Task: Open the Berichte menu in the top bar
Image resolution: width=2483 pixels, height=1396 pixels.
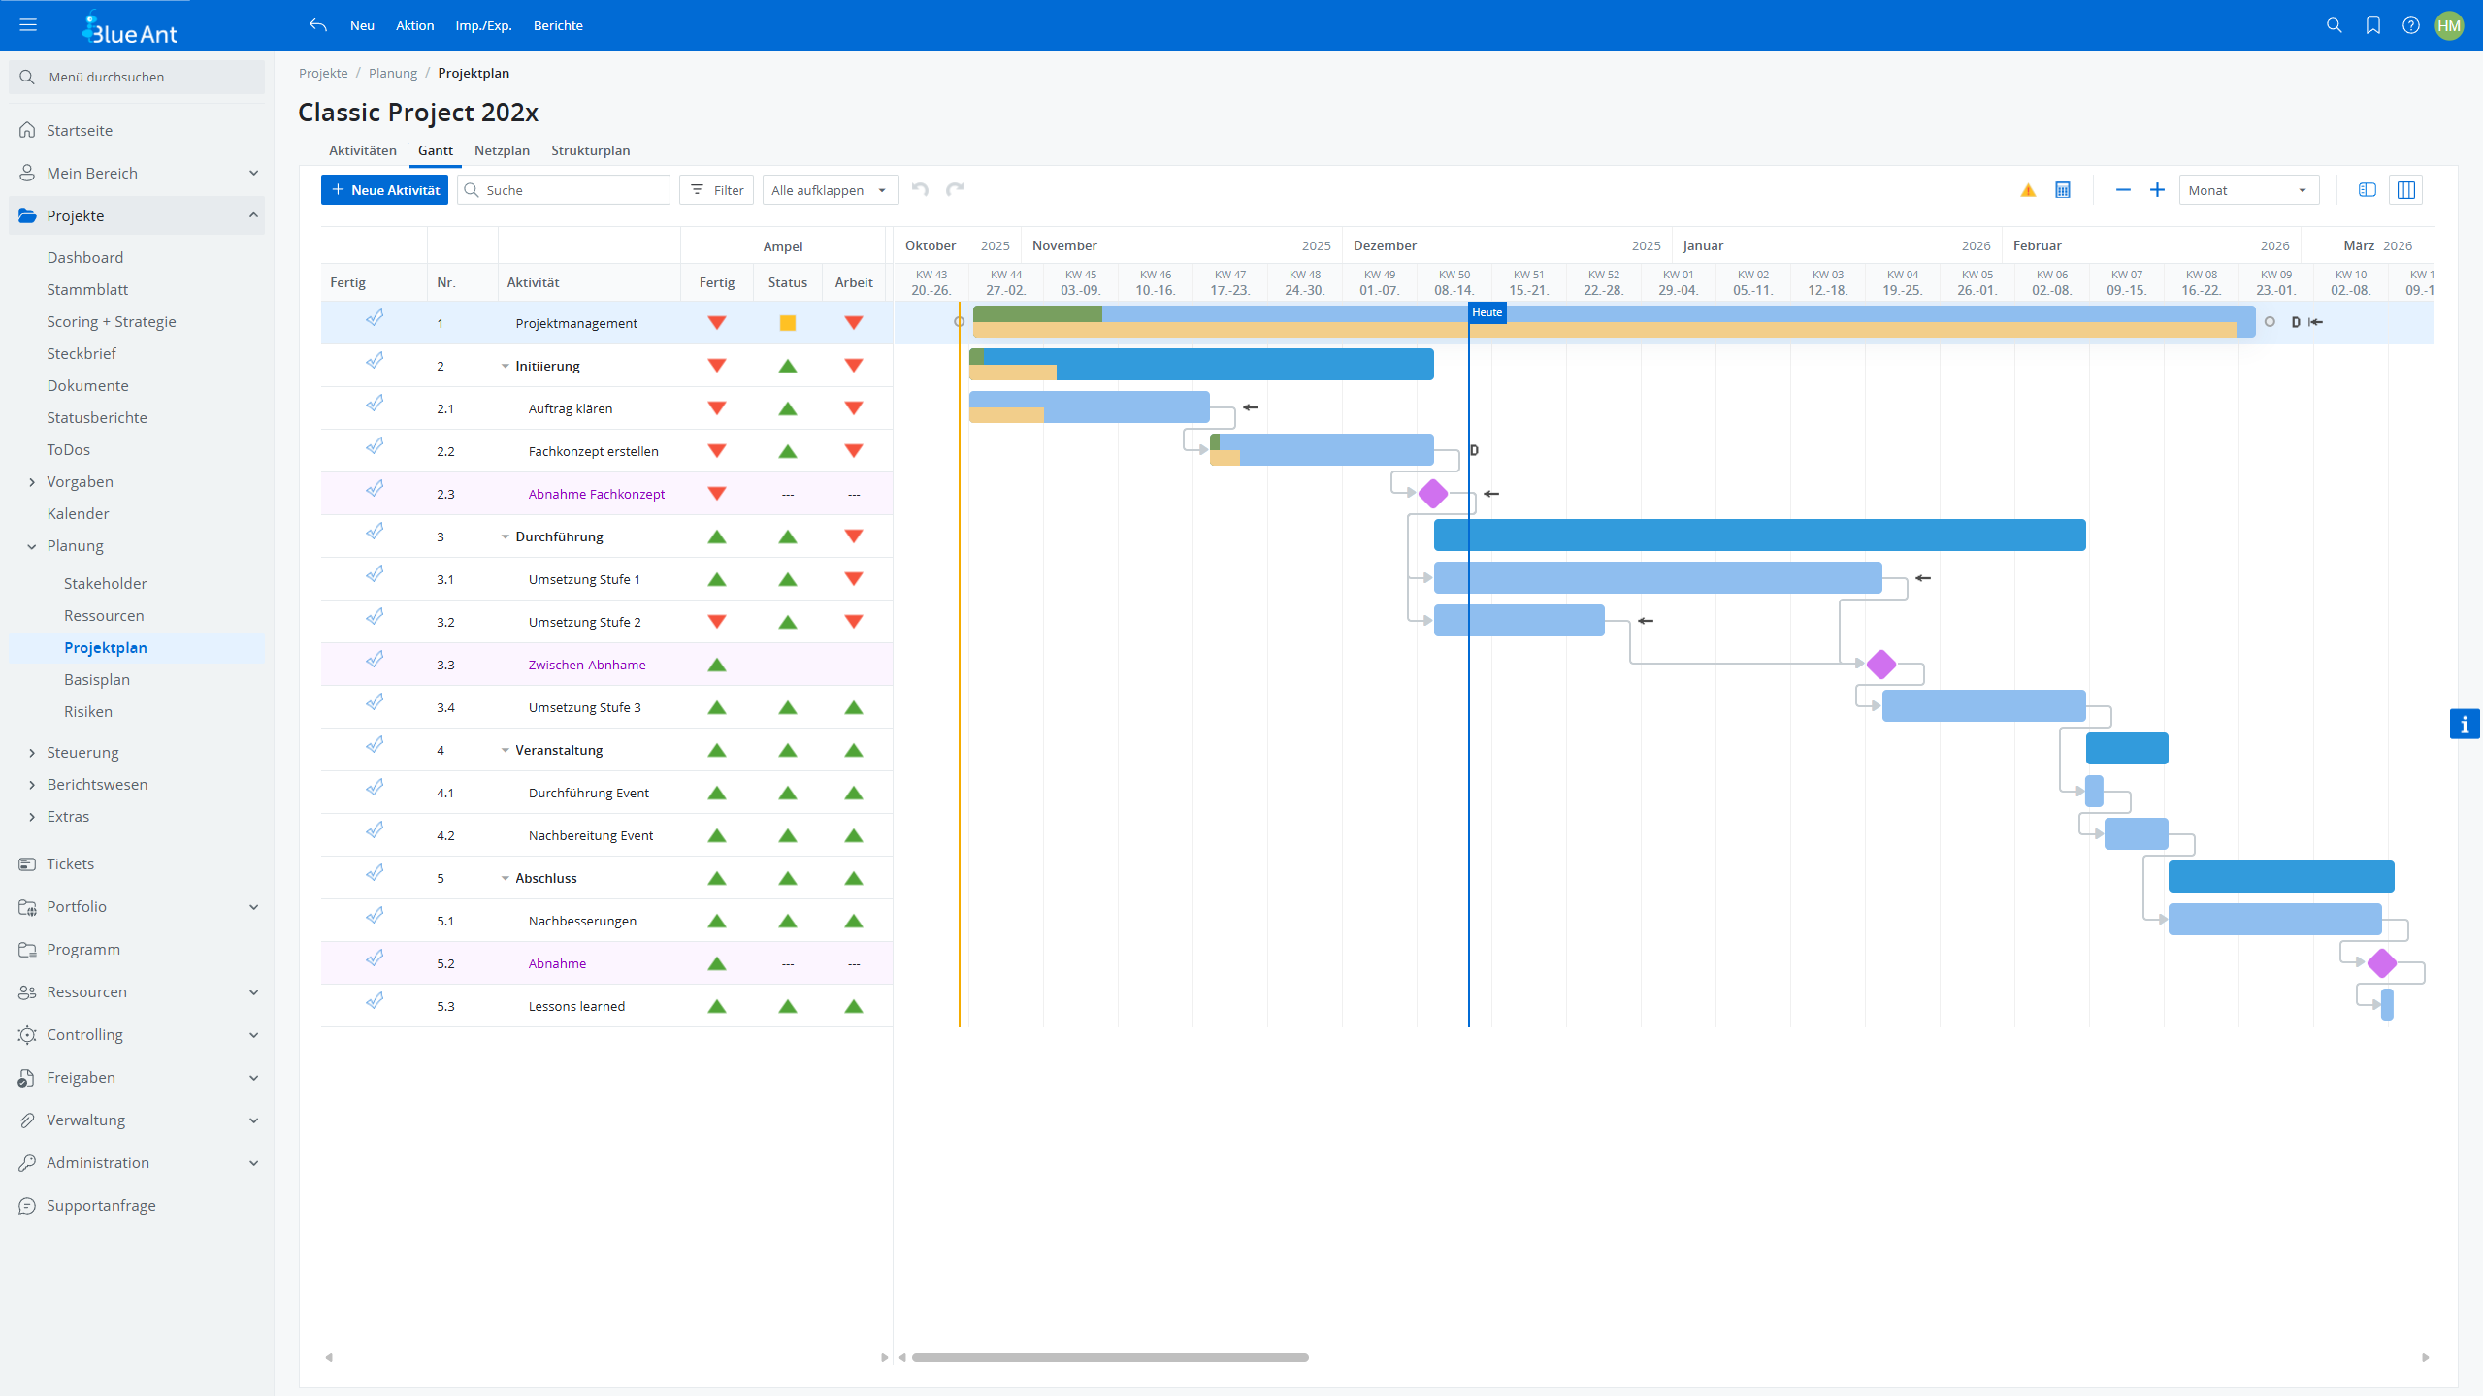Action: click(x=557, y=25)
